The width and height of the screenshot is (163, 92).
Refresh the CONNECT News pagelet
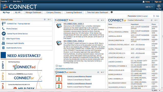click(x=98, y=20)
